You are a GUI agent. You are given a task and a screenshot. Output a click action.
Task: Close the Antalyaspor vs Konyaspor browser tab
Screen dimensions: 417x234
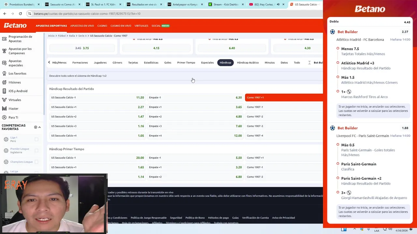[x=202, y=5]
